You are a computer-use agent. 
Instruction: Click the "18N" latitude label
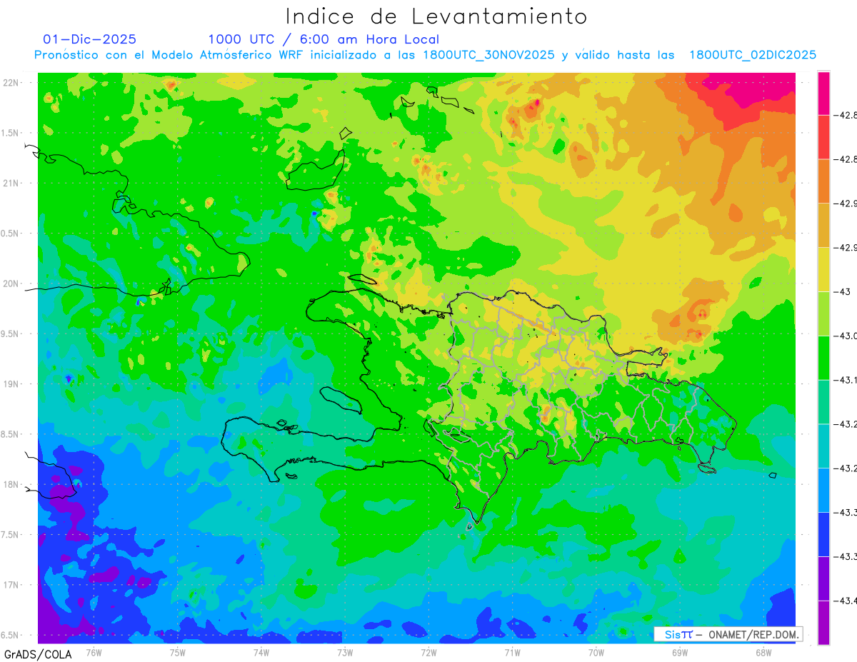(x=11, y=484)
